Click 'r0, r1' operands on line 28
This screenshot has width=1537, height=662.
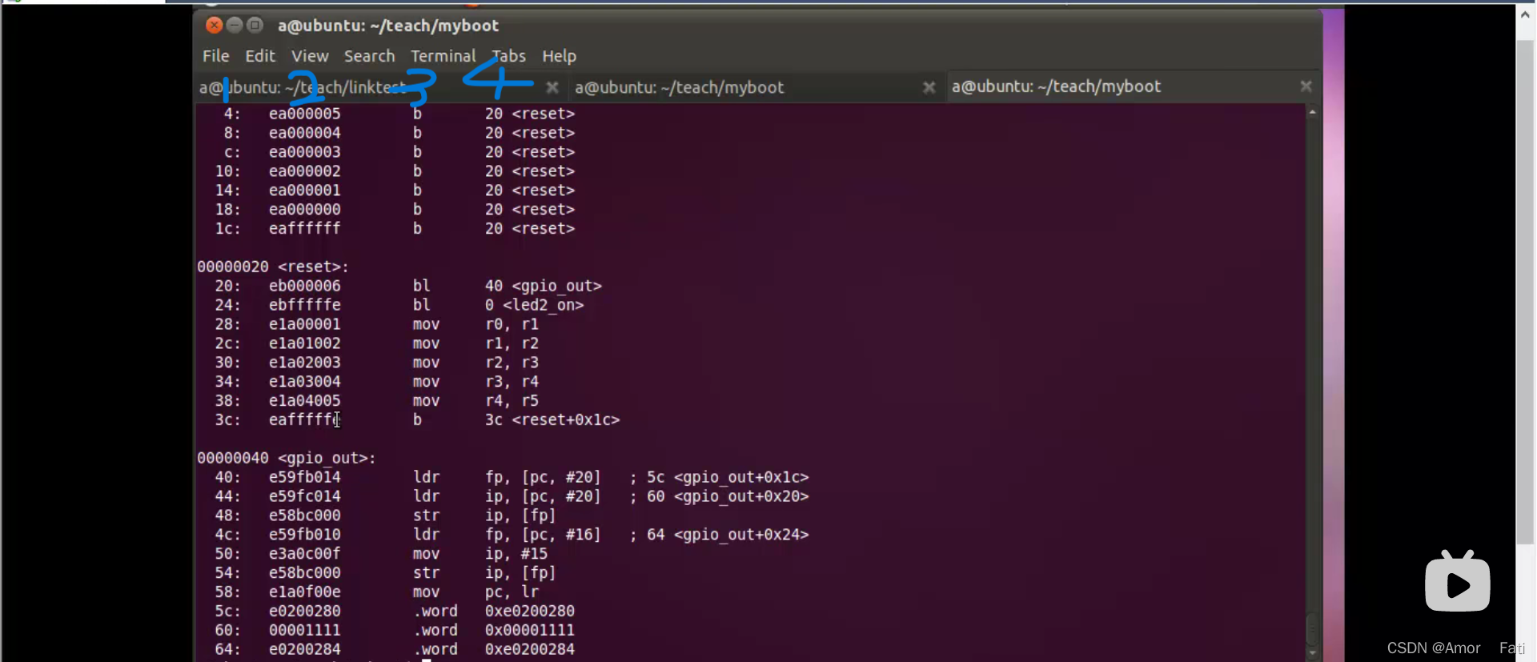pos(512,324)
